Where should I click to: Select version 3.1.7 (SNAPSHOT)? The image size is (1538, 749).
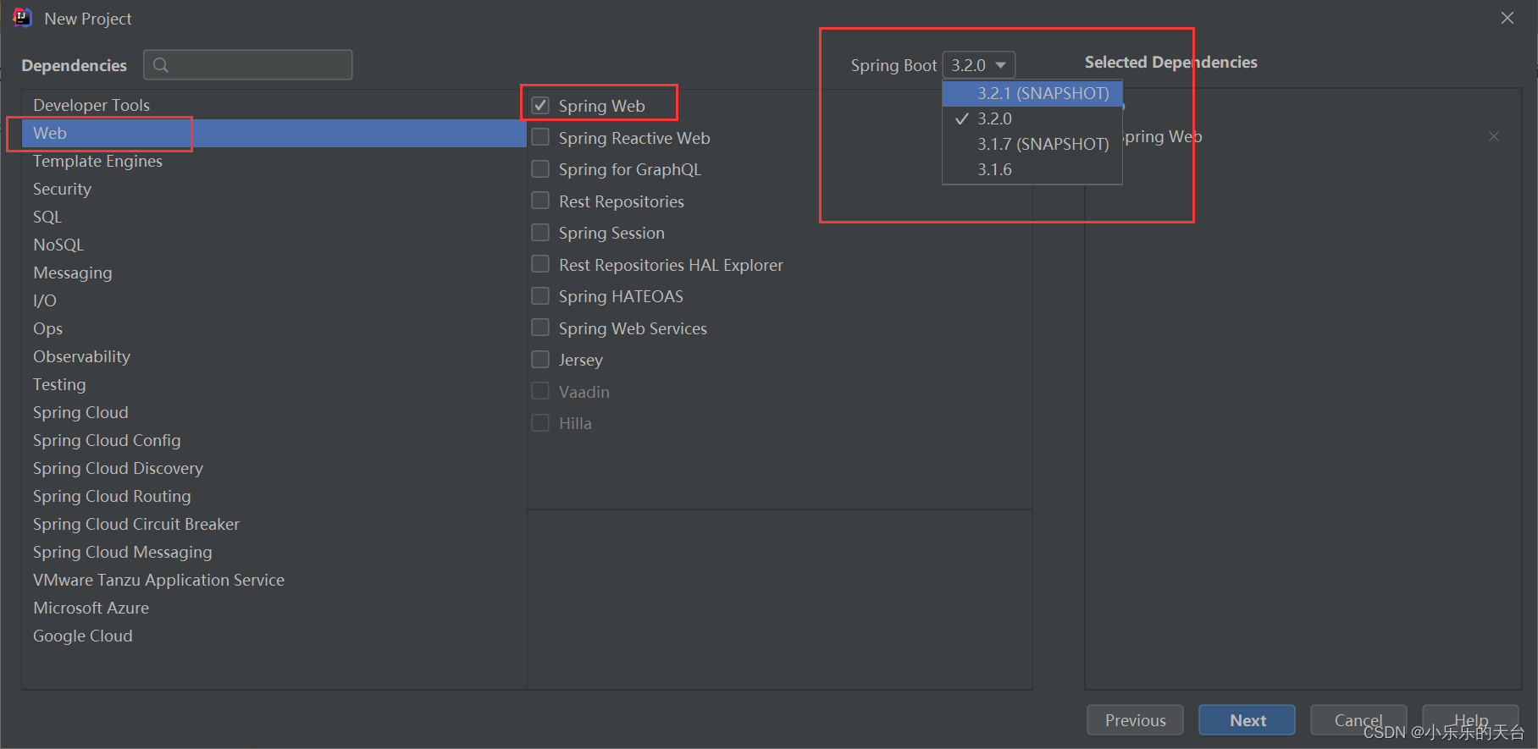coord(1032,144)
